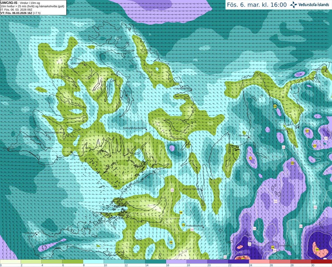
Task: Click the UWC/IG-IS map title text
Action: pos(9,3)
